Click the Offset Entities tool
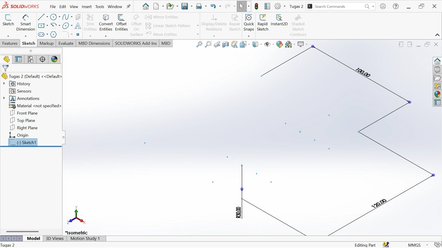 (x=122, y=23)
